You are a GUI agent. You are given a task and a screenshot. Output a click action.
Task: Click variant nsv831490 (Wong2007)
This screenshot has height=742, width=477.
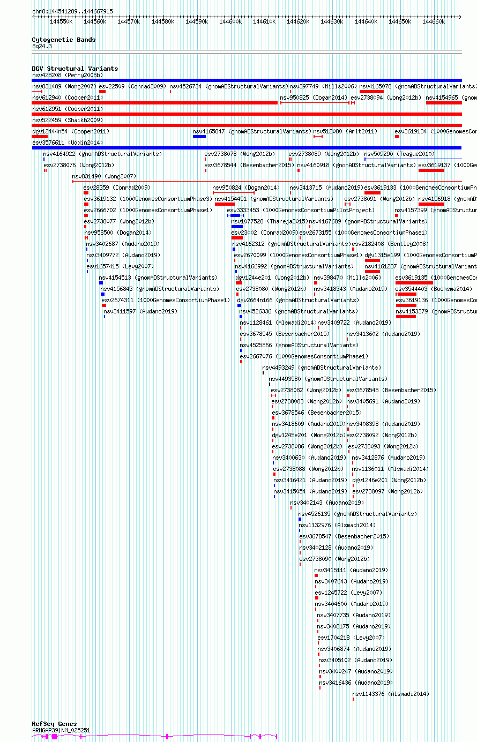(104, 176)
